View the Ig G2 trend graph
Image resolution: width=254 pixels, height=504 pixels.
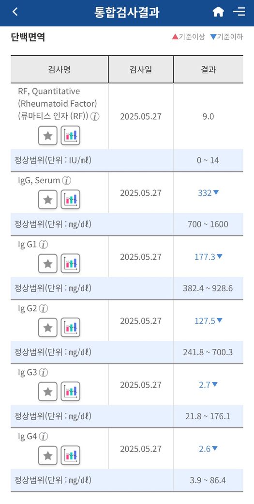pos(70,328)
